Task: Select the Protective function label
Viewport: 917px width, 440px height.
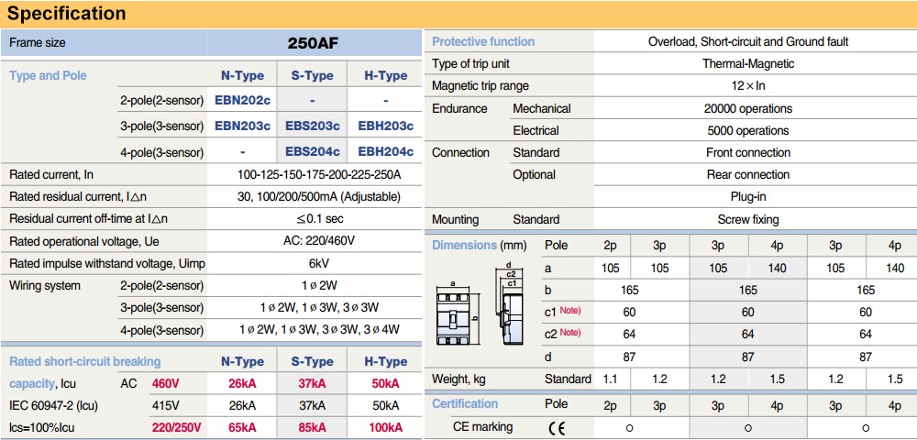Action: [x=483, y=42]
